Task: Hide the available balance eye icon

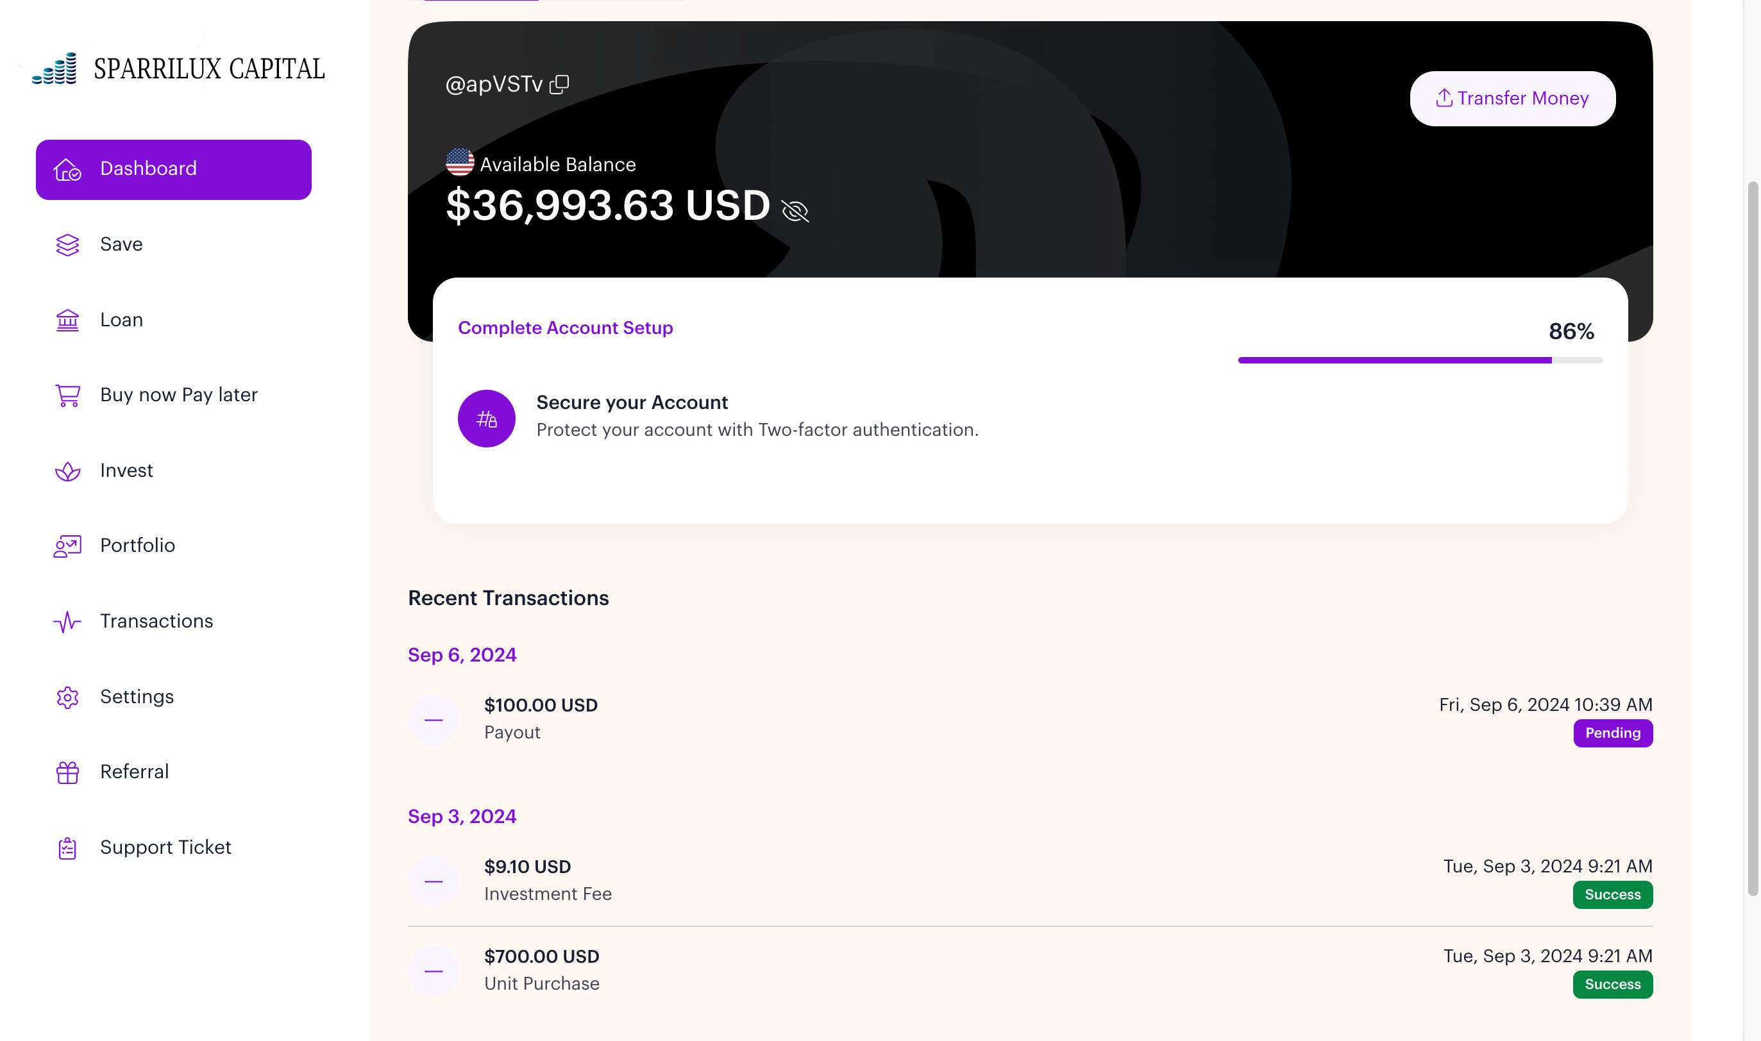Action: (x=795, y=210)
